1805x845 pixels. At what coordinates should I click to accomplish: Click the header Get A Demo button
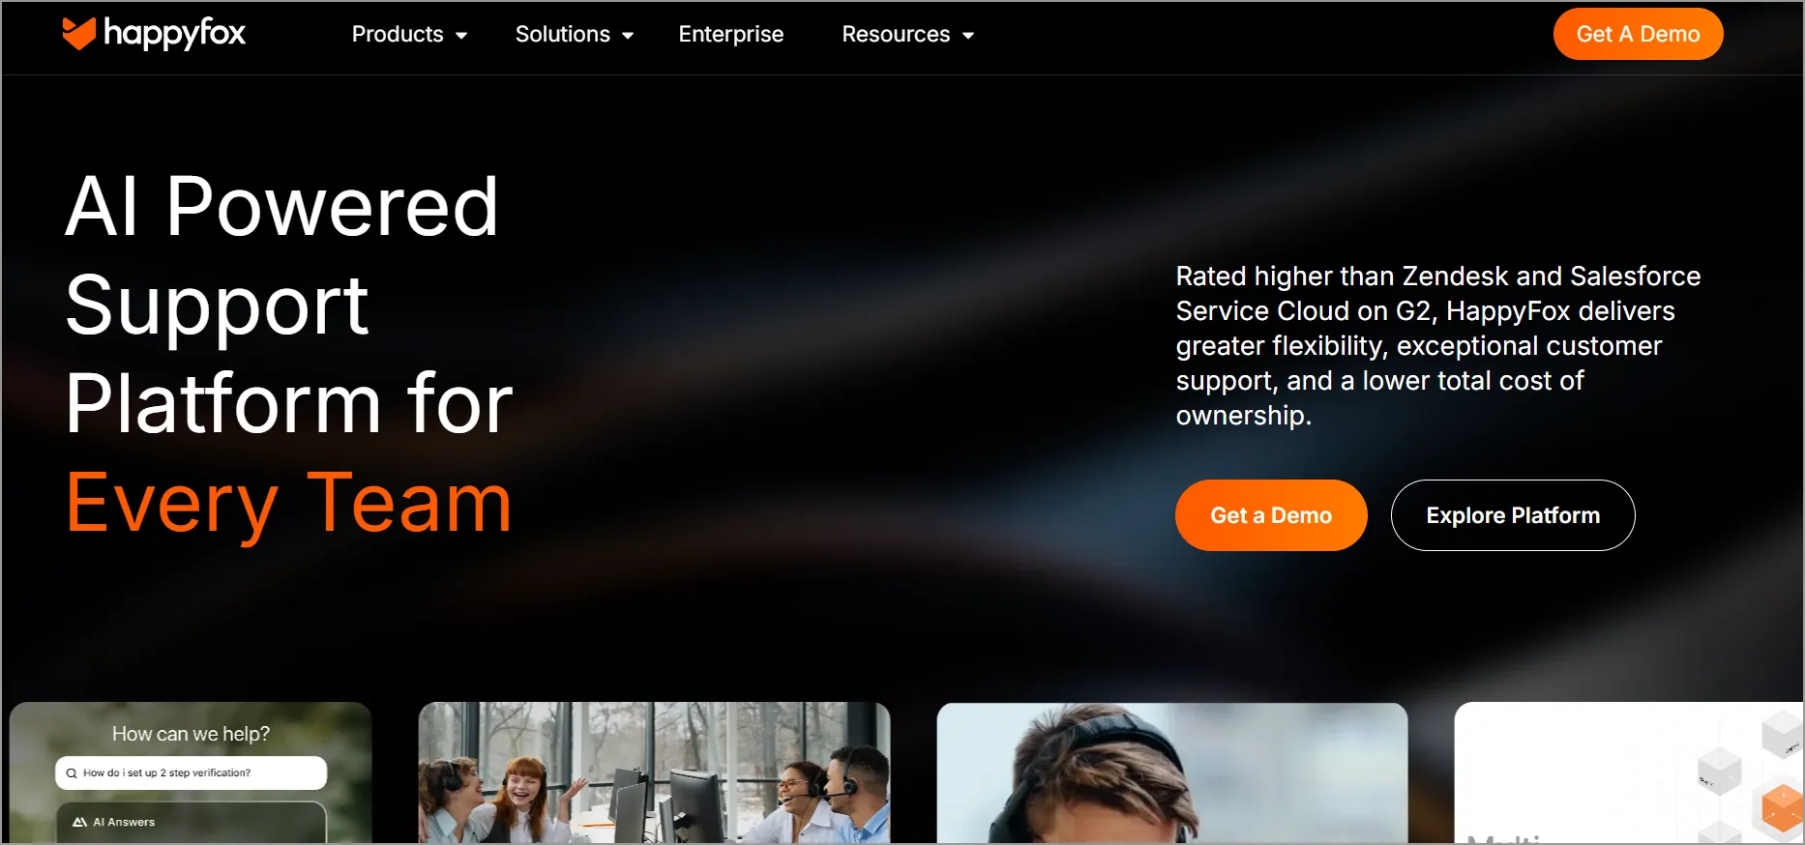click(x=1638, y=34)
